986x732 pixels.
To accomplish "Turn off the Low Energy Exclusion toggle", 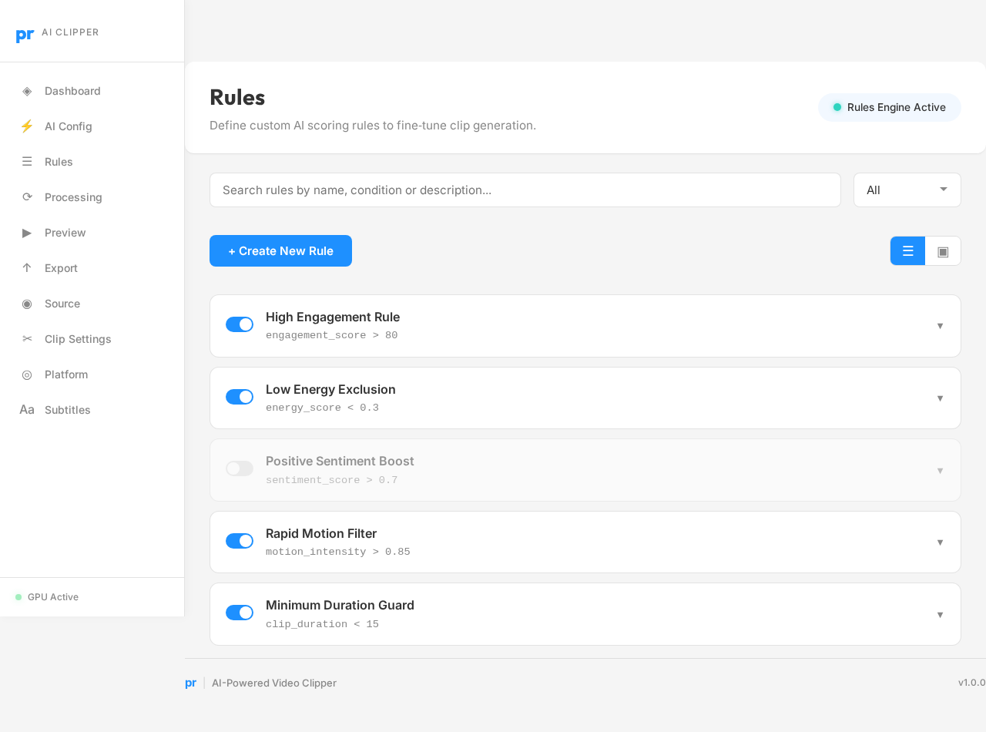I will (240, 397).
